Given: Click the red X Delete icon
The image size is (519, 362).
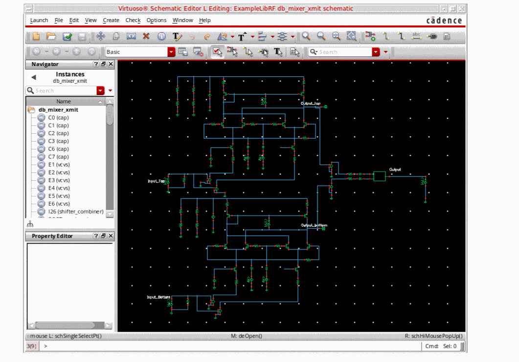Looking at the screenshot, I should pyautogui.click(x=146, y=36).
